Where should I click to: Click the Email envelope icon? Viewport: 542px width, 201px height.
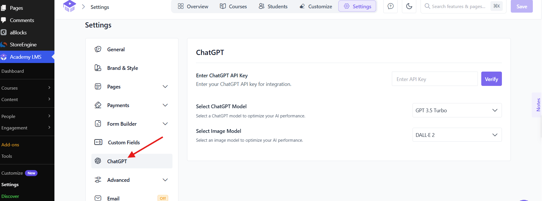click(x=98, y=198)
